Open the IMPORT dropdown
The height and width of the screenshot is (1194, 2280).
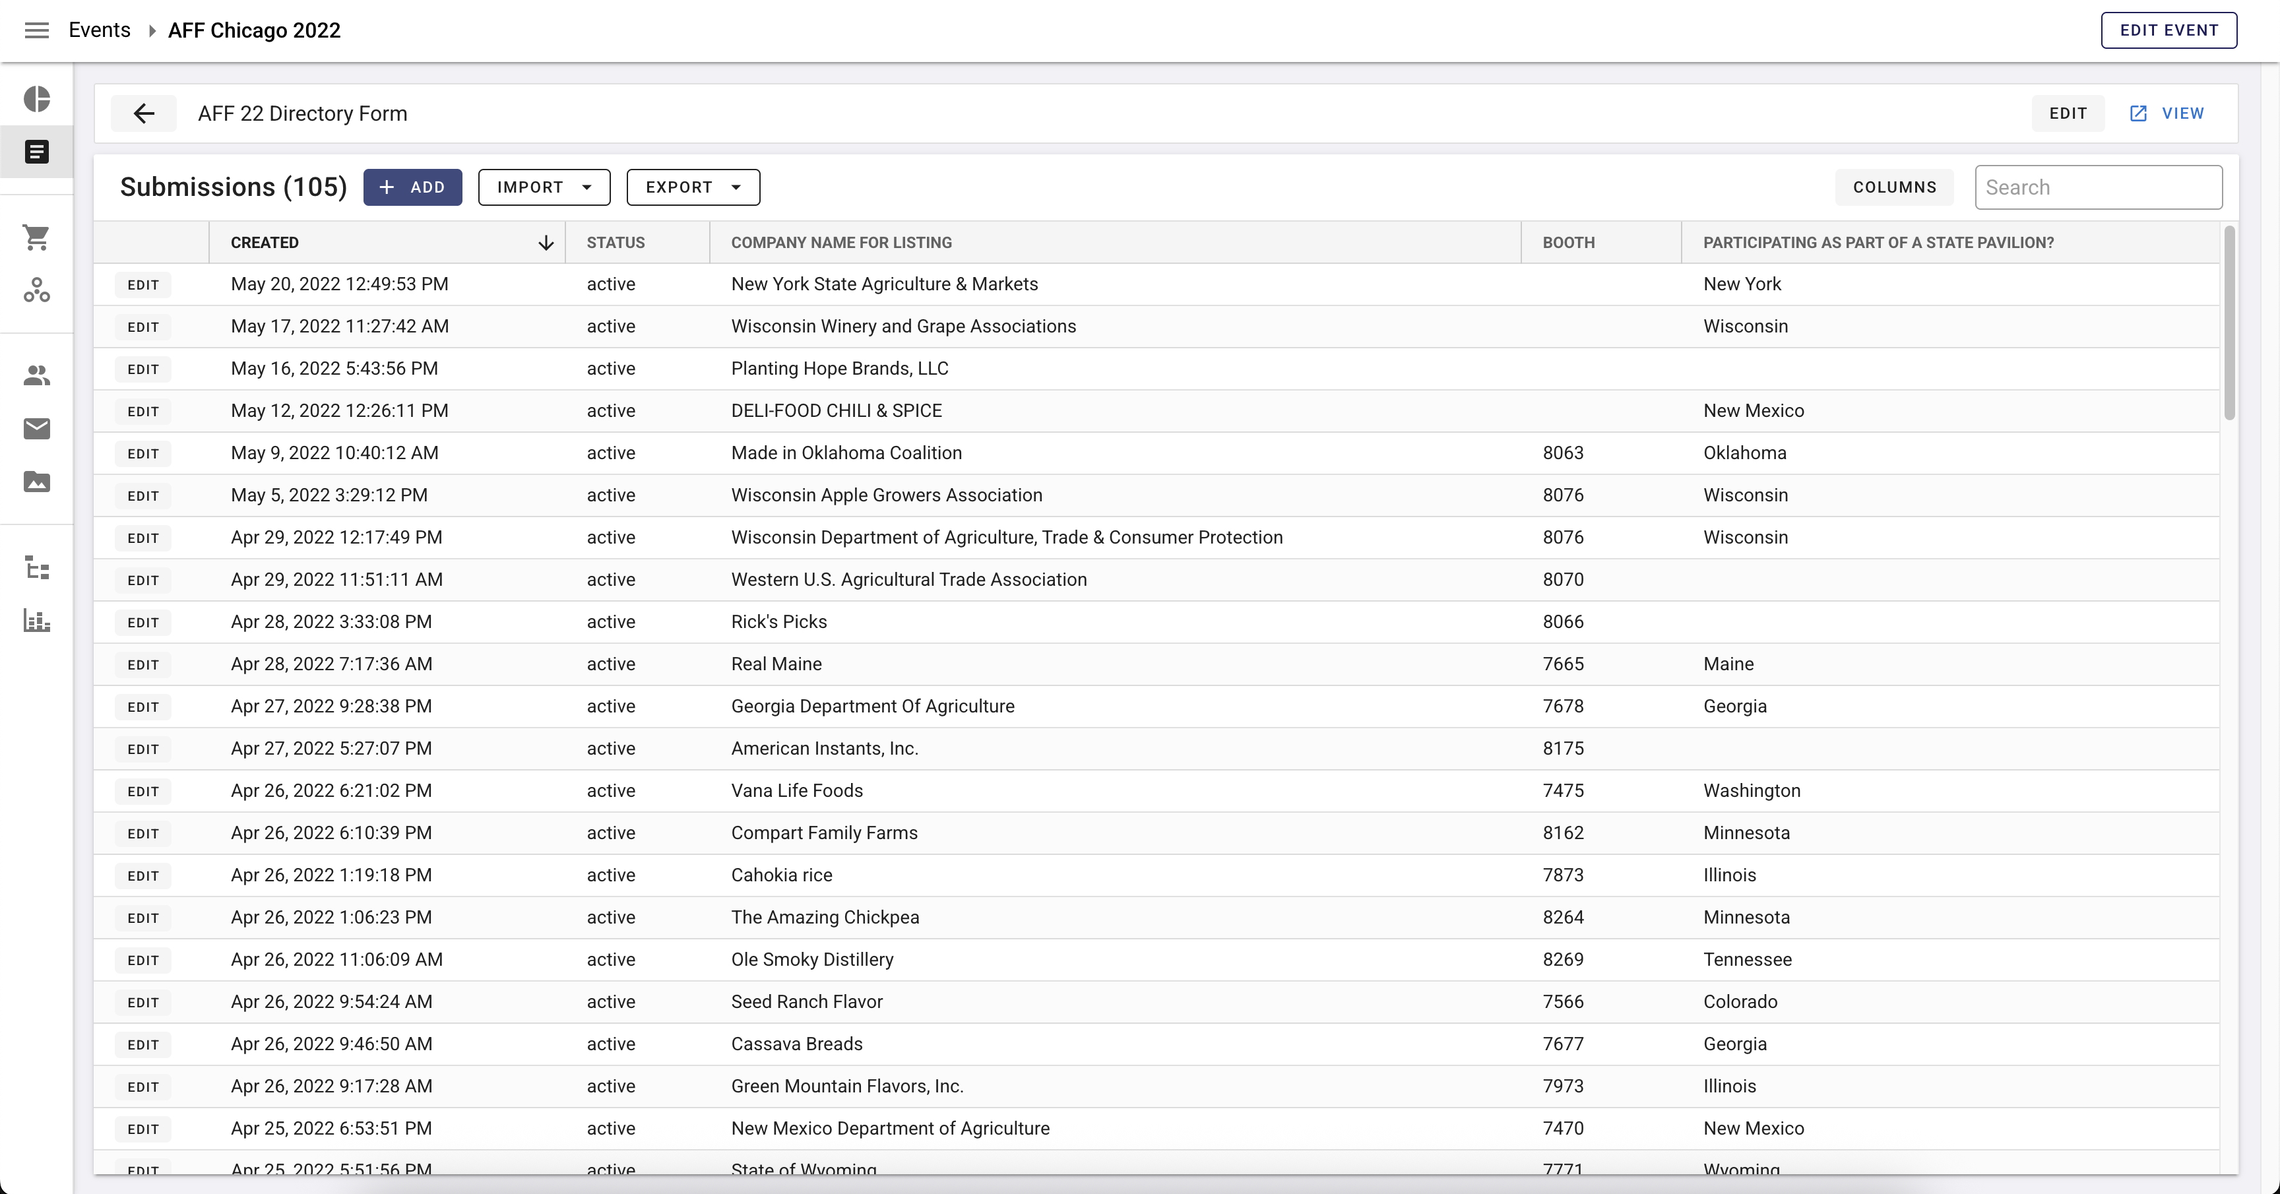(x=544, y=187)
